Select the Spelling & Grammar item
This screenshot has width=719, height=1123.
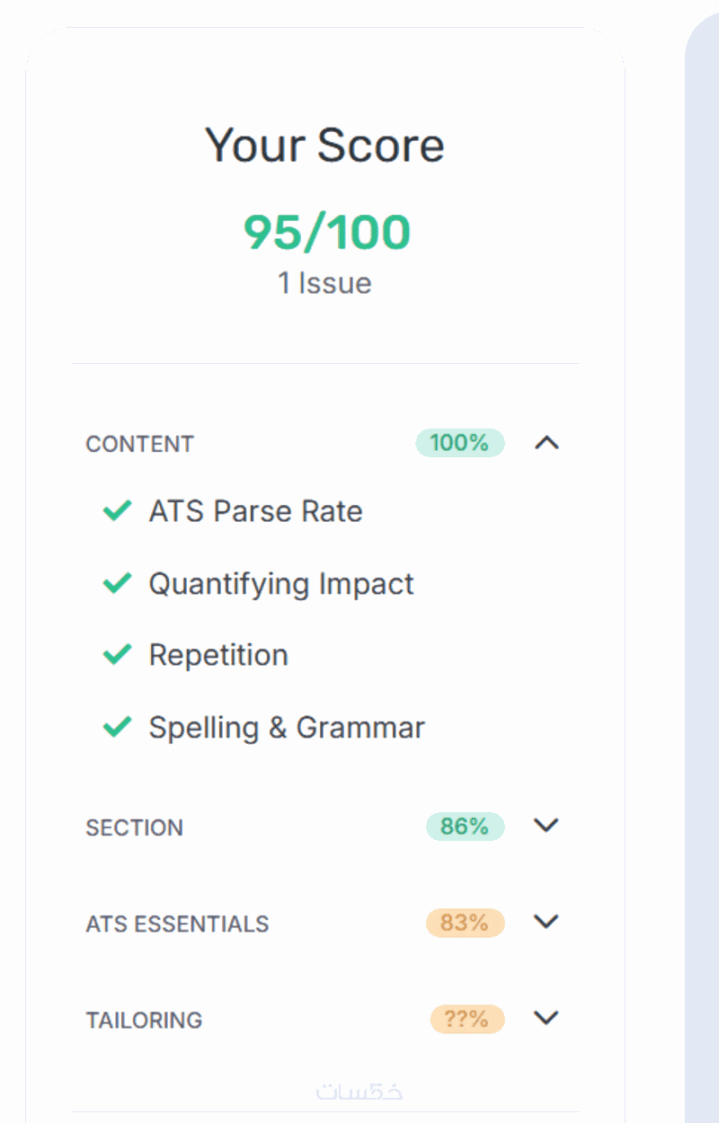coord(287,727)
